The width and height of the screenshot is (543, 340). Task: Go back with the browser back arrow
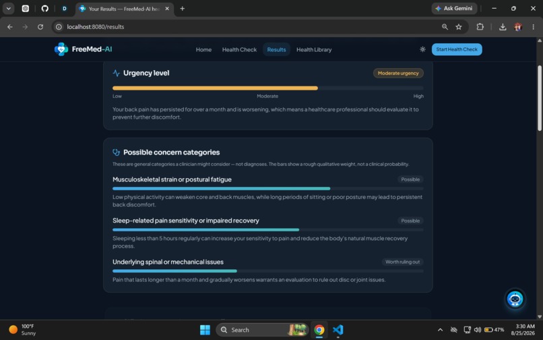click(10, 27)
